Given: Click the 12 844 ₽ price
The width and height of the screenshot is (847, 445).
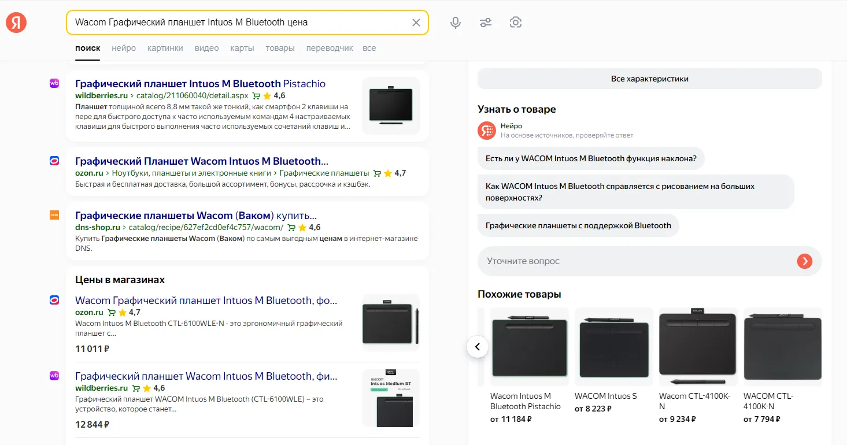Looking at the screenshot, I should 93,425.
